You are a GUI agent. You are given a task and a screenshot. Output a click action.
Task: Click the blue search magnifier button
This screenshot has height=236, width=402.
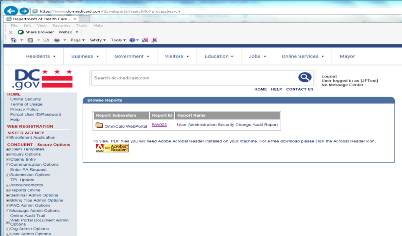304,78
